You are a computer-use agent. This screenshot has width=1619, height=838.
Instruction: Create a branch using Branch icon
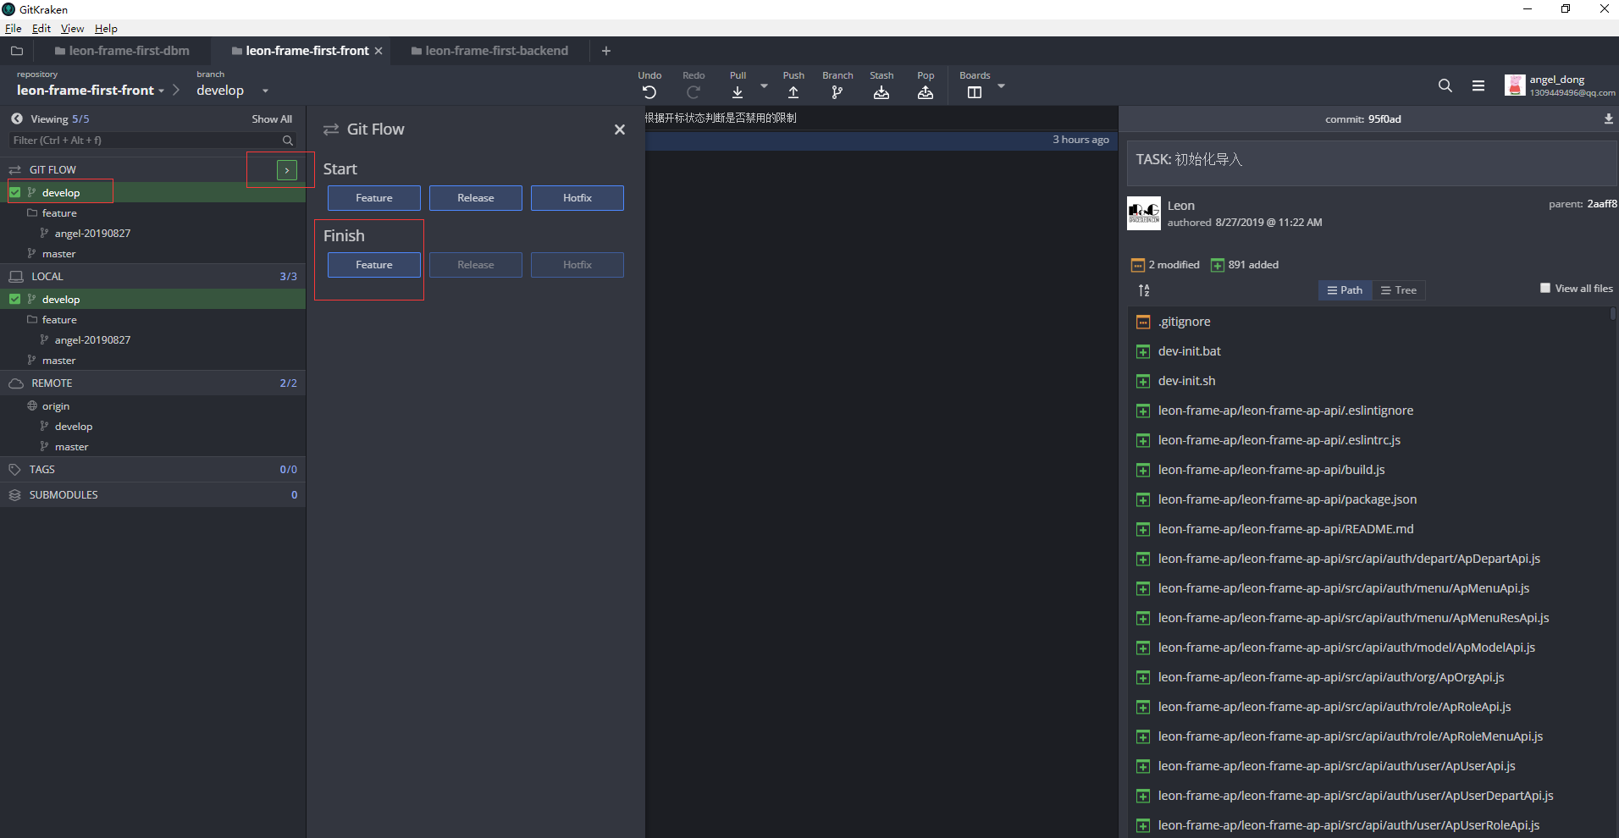point(837,92)
